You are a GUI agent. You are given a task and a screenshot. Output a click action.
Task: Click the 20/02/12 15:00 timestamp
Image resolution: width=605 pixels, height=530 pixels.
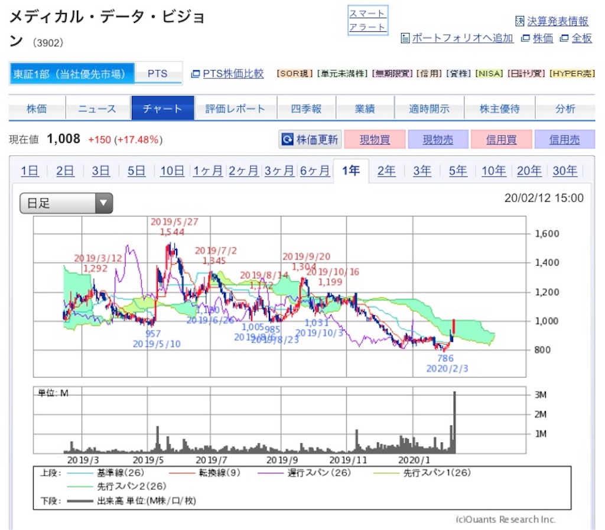[544, 198]
